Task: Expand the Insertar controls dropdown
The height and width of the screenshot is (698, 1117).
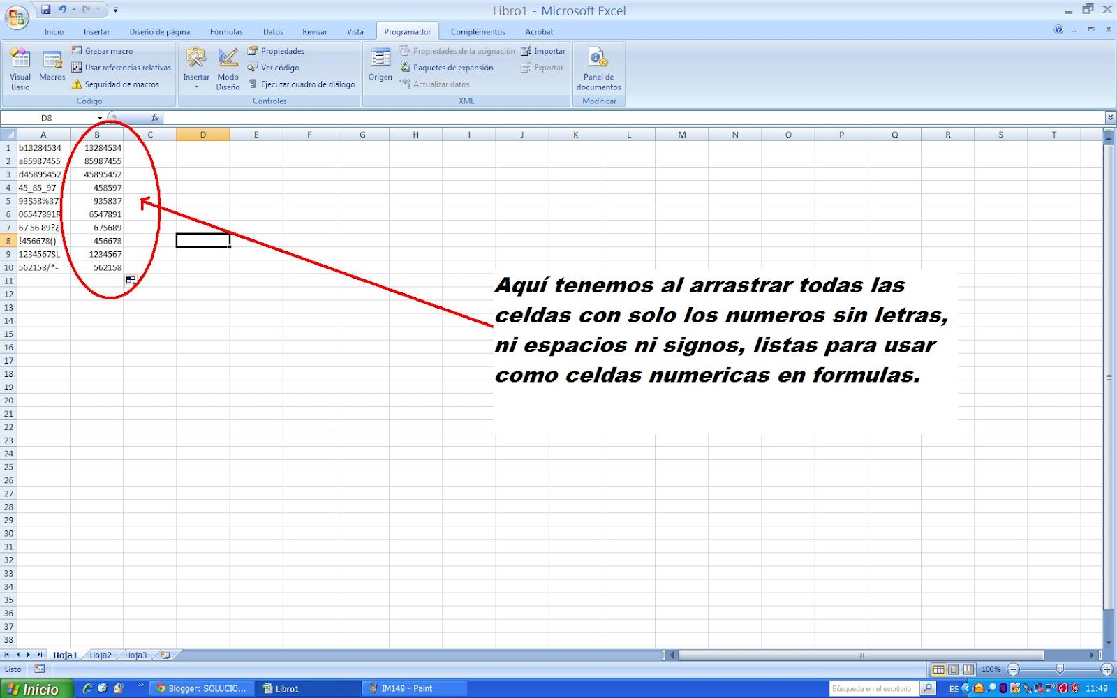Action: (x=196, y=87)
